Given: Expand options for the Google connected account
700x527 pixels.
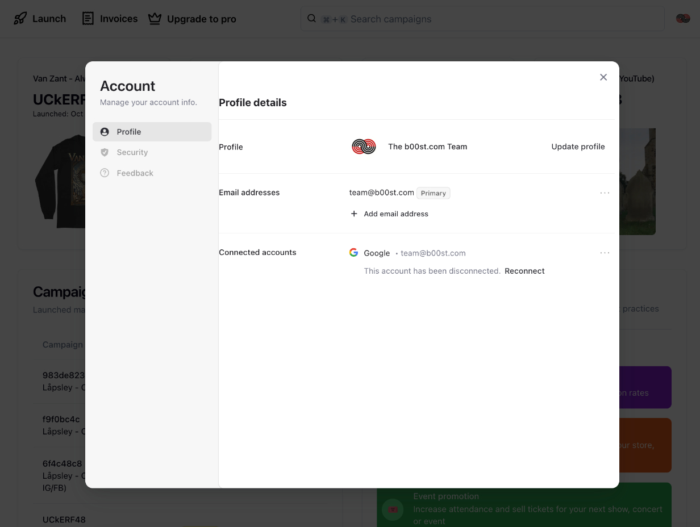Looking at the screenshot, I should pos(605,253).
